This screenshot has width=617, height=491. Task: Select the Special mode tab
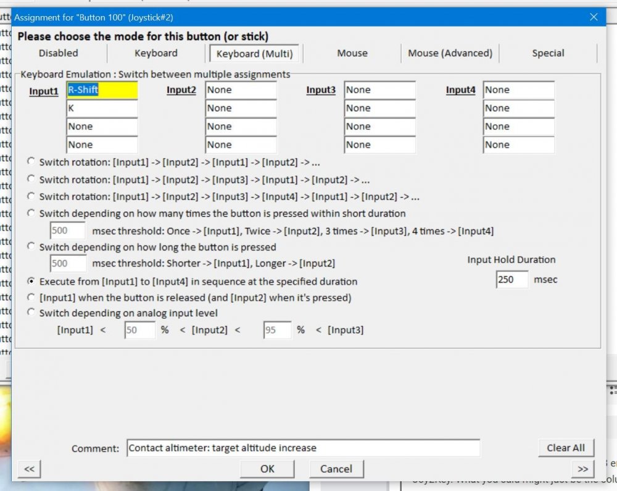548,53
